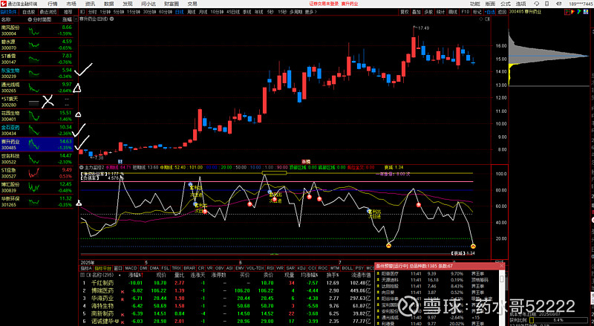This screenshot has width=594, height=326.
Task: Click the 诺诚健华-U row in stock table
Action: coord(226,322)
